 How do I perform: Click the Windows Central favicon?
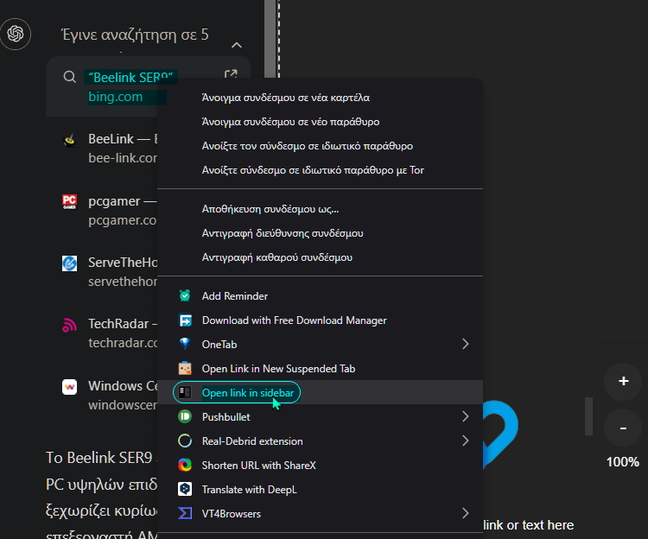click(x=69, y=387)
